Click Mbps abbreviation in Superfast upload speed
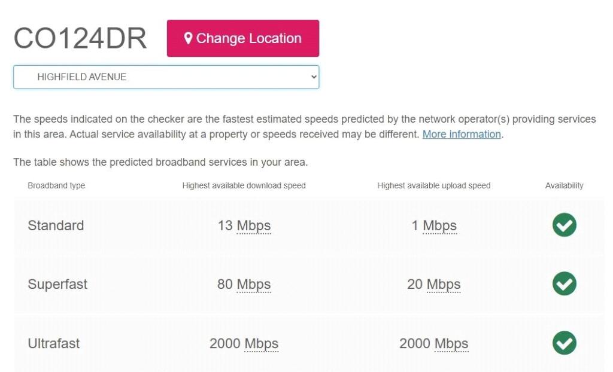The width and height of the screenshot is (613, 372). pos(444,284)
